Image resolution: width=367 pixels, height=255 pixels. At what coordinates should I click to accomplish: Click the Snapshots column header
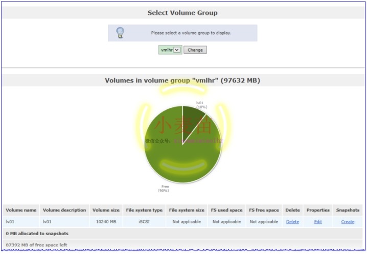point(348,210)
